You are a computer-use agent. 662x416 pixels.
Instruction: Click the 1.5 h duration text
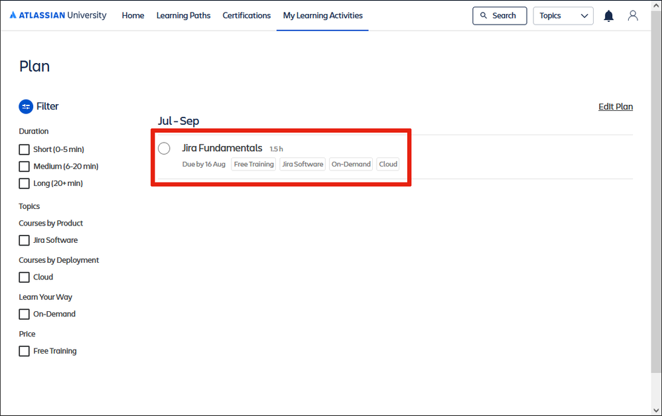(x=276, y=149)
